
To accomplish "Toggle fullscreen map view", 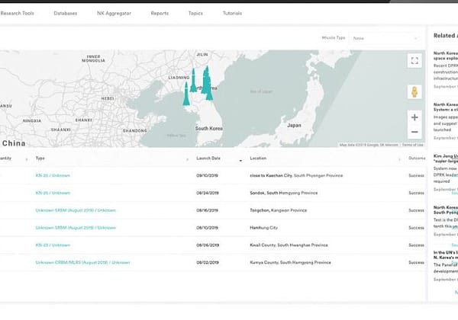I will tap(414, 61).
